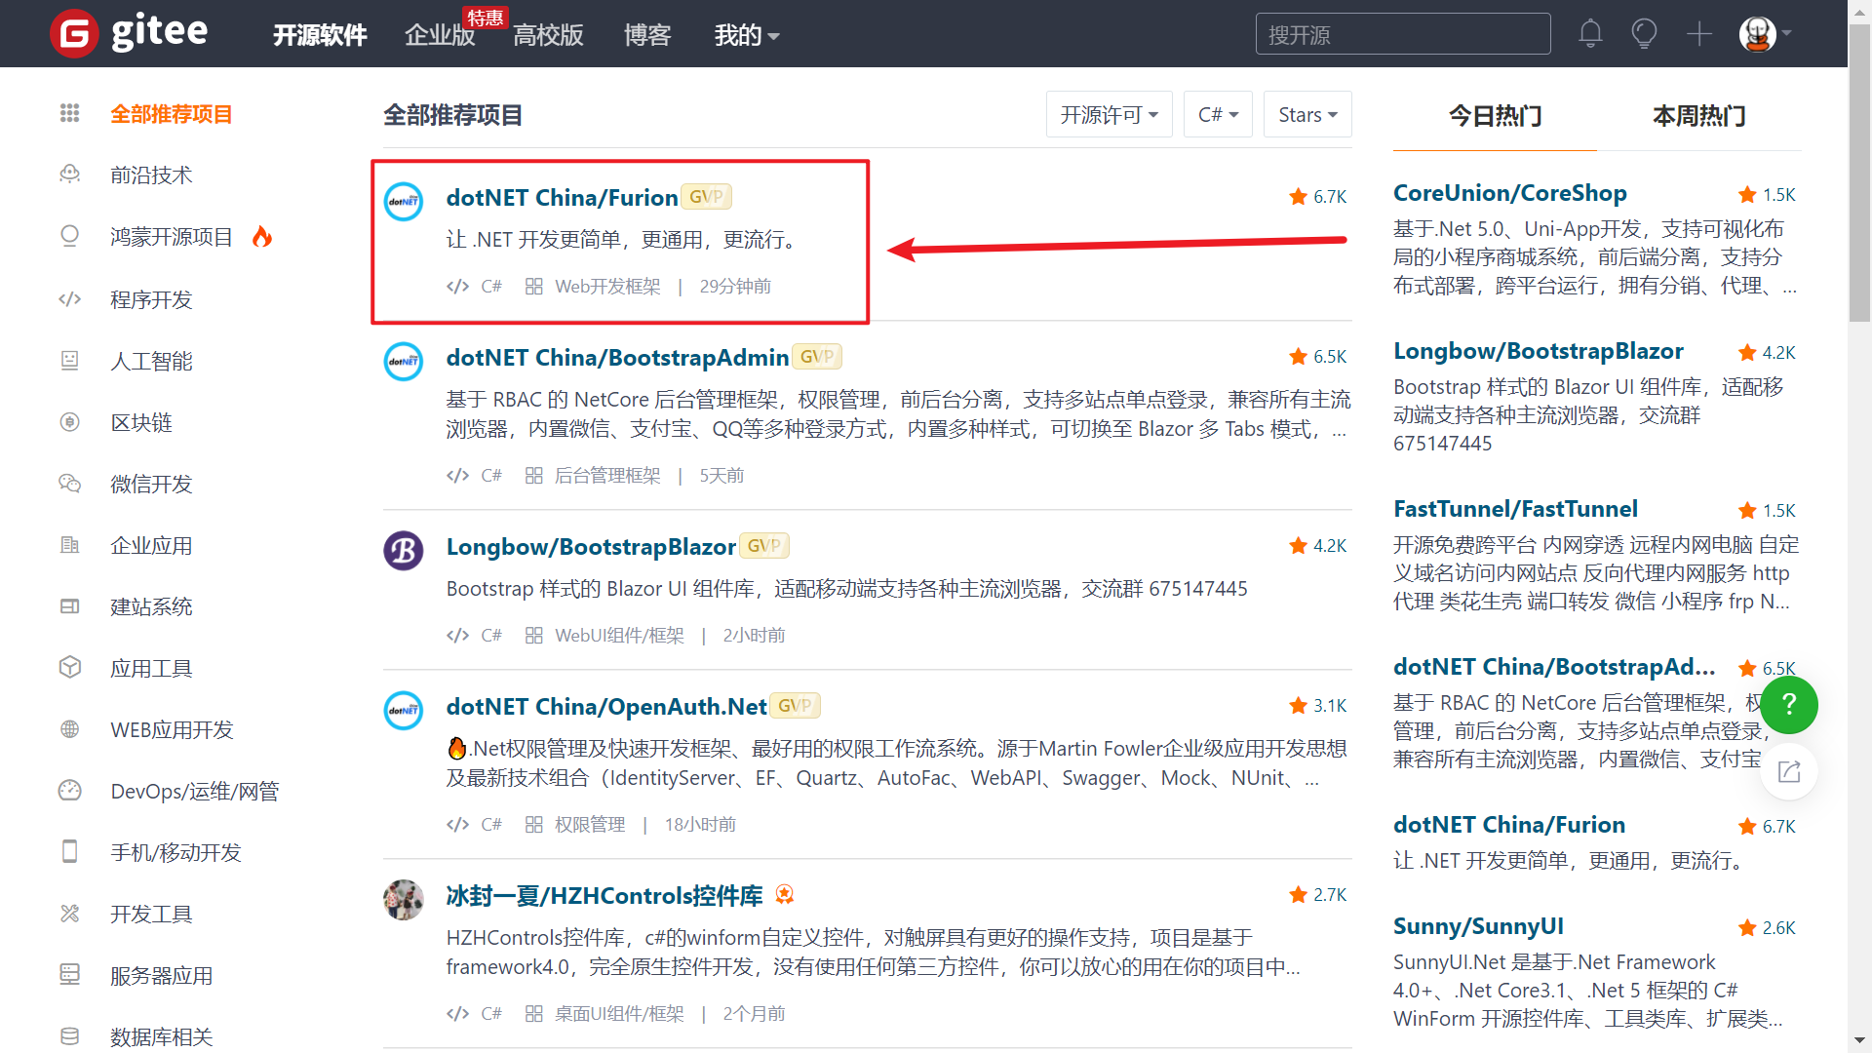Open 博客 in the top navigation
The image size is (1872, 1053).
coord(647,35)
